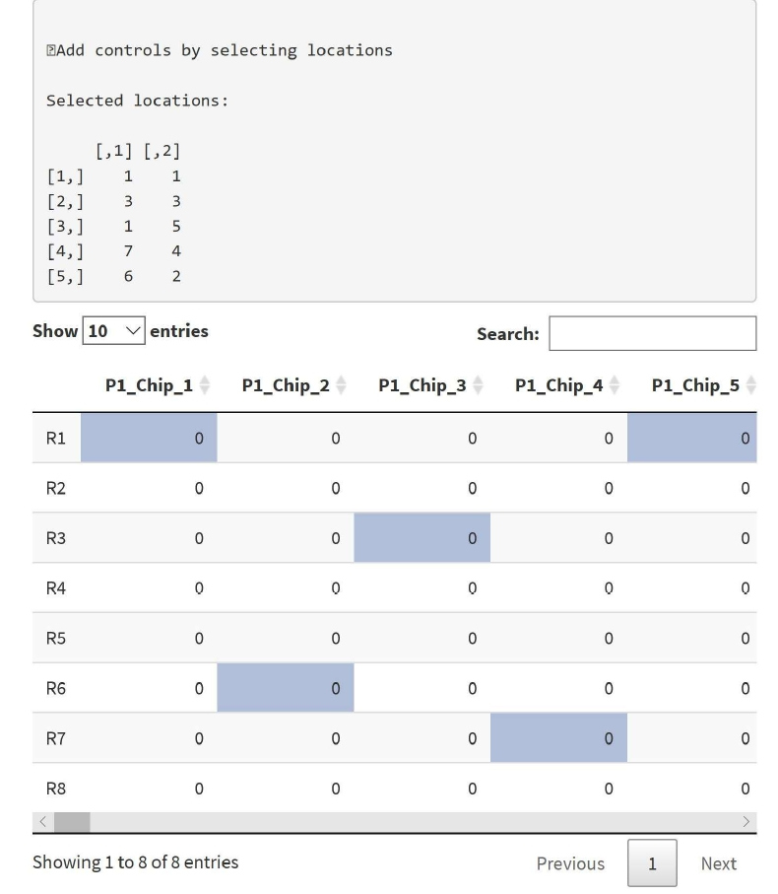The width and height of the screenshot is (778, 894).
Task: Deselect highlighted cell R1 P1_Chip_1
Action: click(149, 438)
